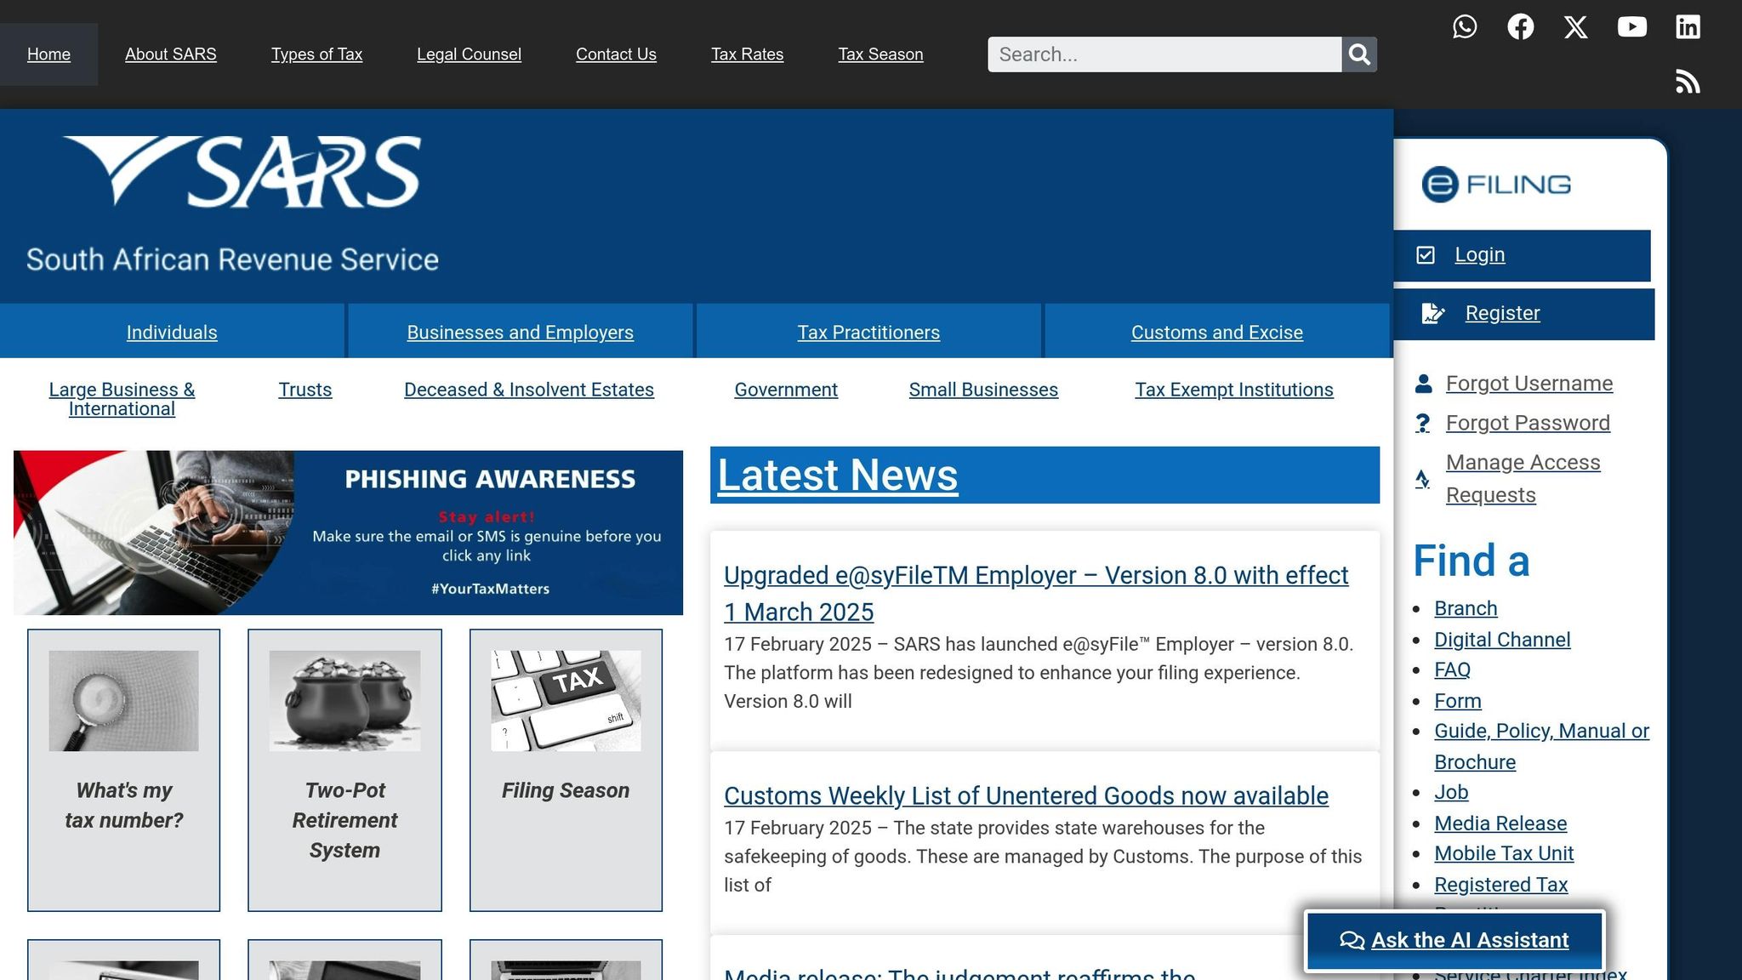Click the pen icon beside Register
Screen dimensions: 1742x980
point(1433,314)
